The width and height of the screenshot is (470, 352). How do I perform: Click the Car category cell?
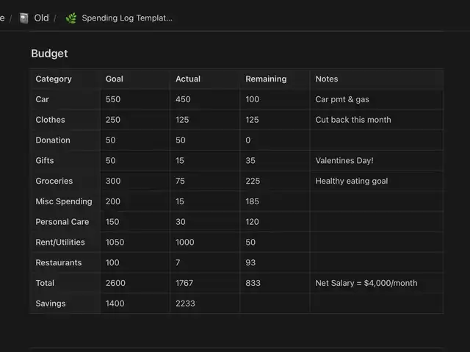(x=43, y=99)
